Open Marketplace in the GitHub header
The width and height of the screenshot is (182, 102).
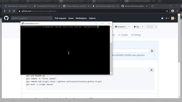point(81,18)
